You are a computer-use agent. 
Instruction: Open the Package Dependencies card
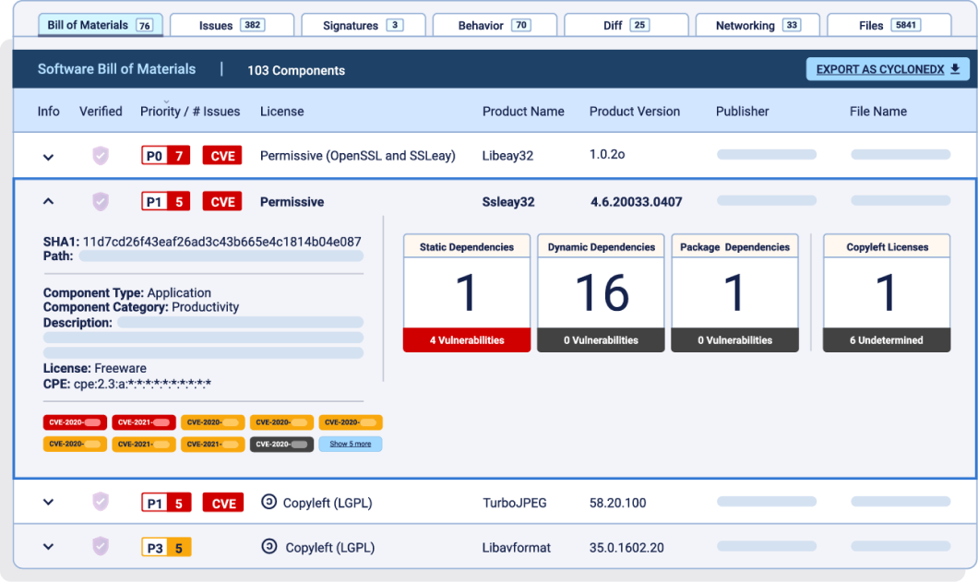point(734,292)
